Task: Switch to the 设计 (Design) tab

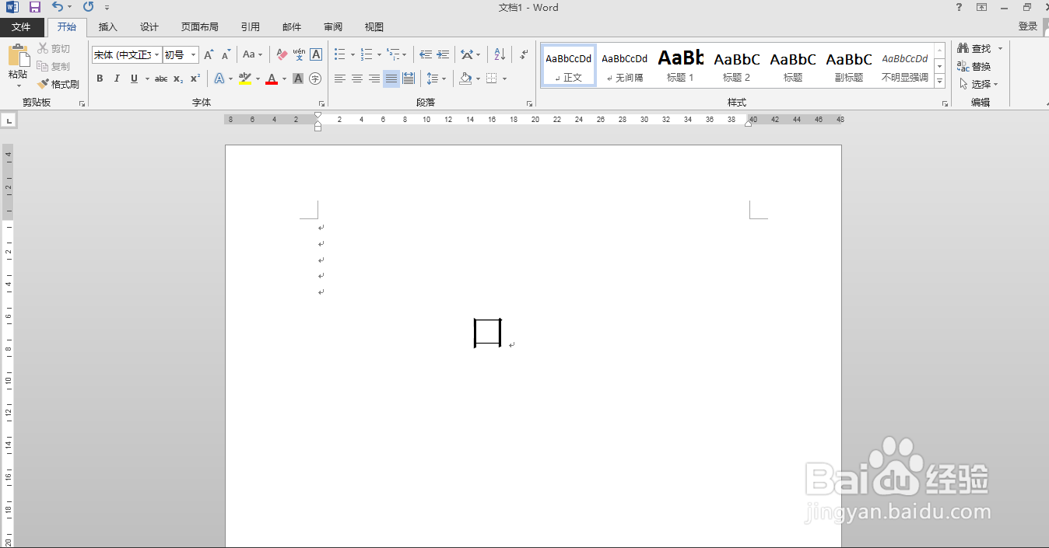Action: click(x=149, y=27)
